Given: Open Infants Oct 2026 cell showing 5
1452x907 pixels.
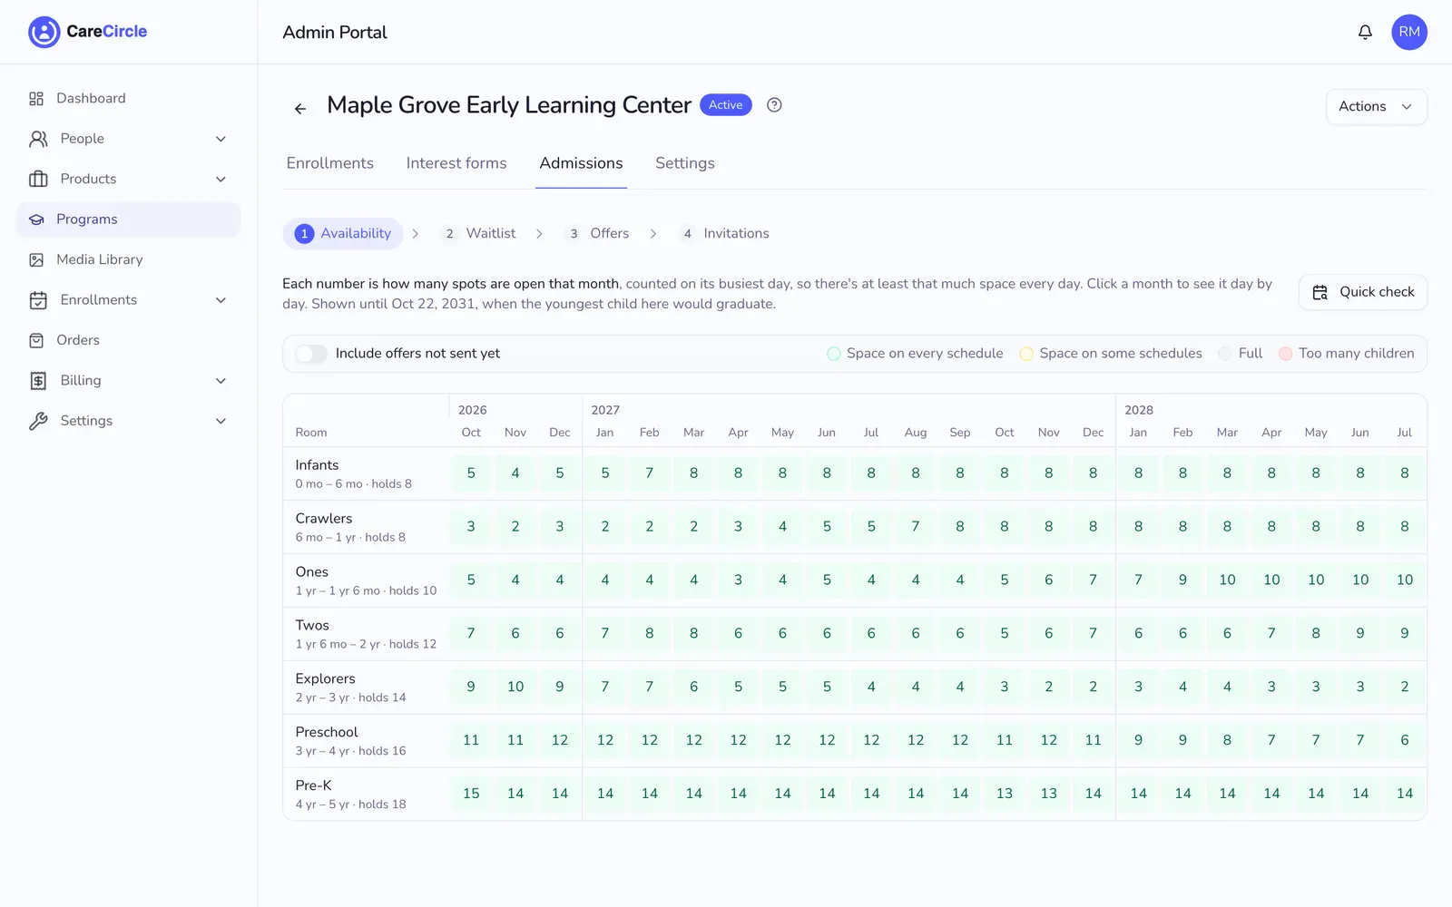Looking at the screenshot, I should (471, 473).
